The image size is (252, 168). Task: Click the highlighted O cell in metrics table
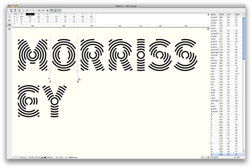point(30,14)
